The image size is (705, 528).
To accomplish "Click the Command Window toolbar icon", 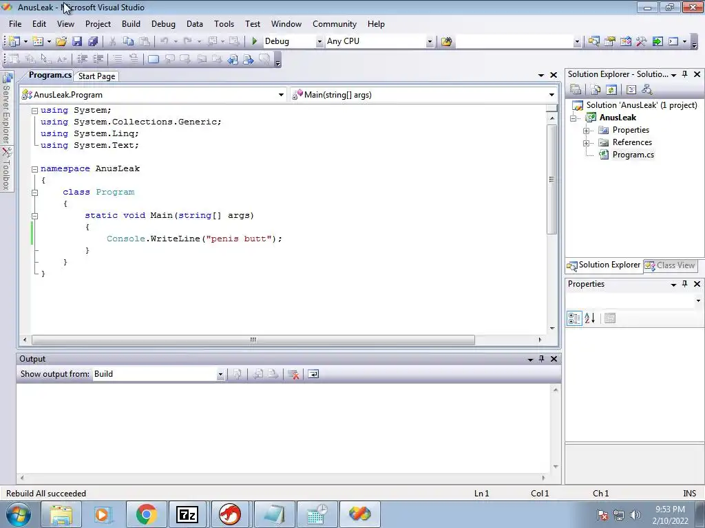I will pyautogui.click(x=673, y=41).
